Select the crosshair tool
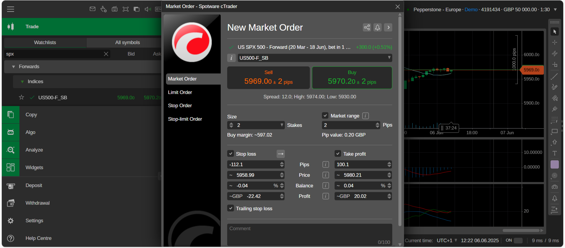 (x=555, y=43)
